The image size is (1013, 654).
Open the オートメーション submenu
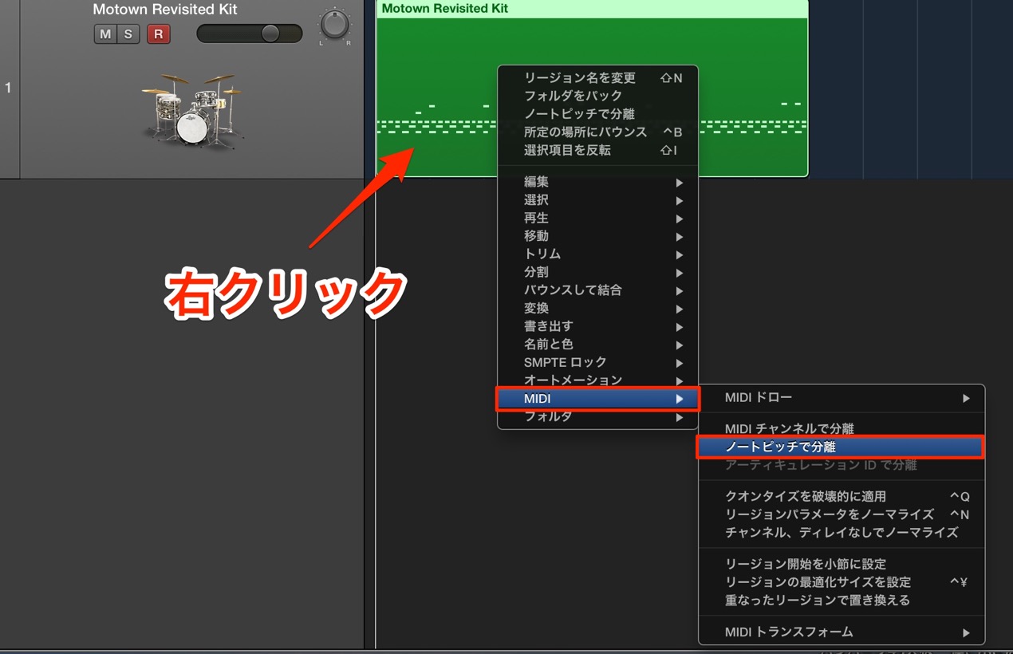(x=598, y=380)
